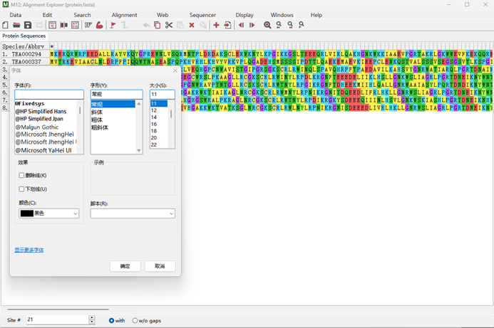
Task: Delete selection with the red X icon
Action: point(192,25)
